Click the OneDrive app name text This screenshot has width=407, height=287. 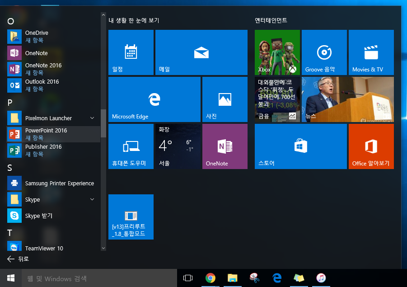[x=37, y=33]
